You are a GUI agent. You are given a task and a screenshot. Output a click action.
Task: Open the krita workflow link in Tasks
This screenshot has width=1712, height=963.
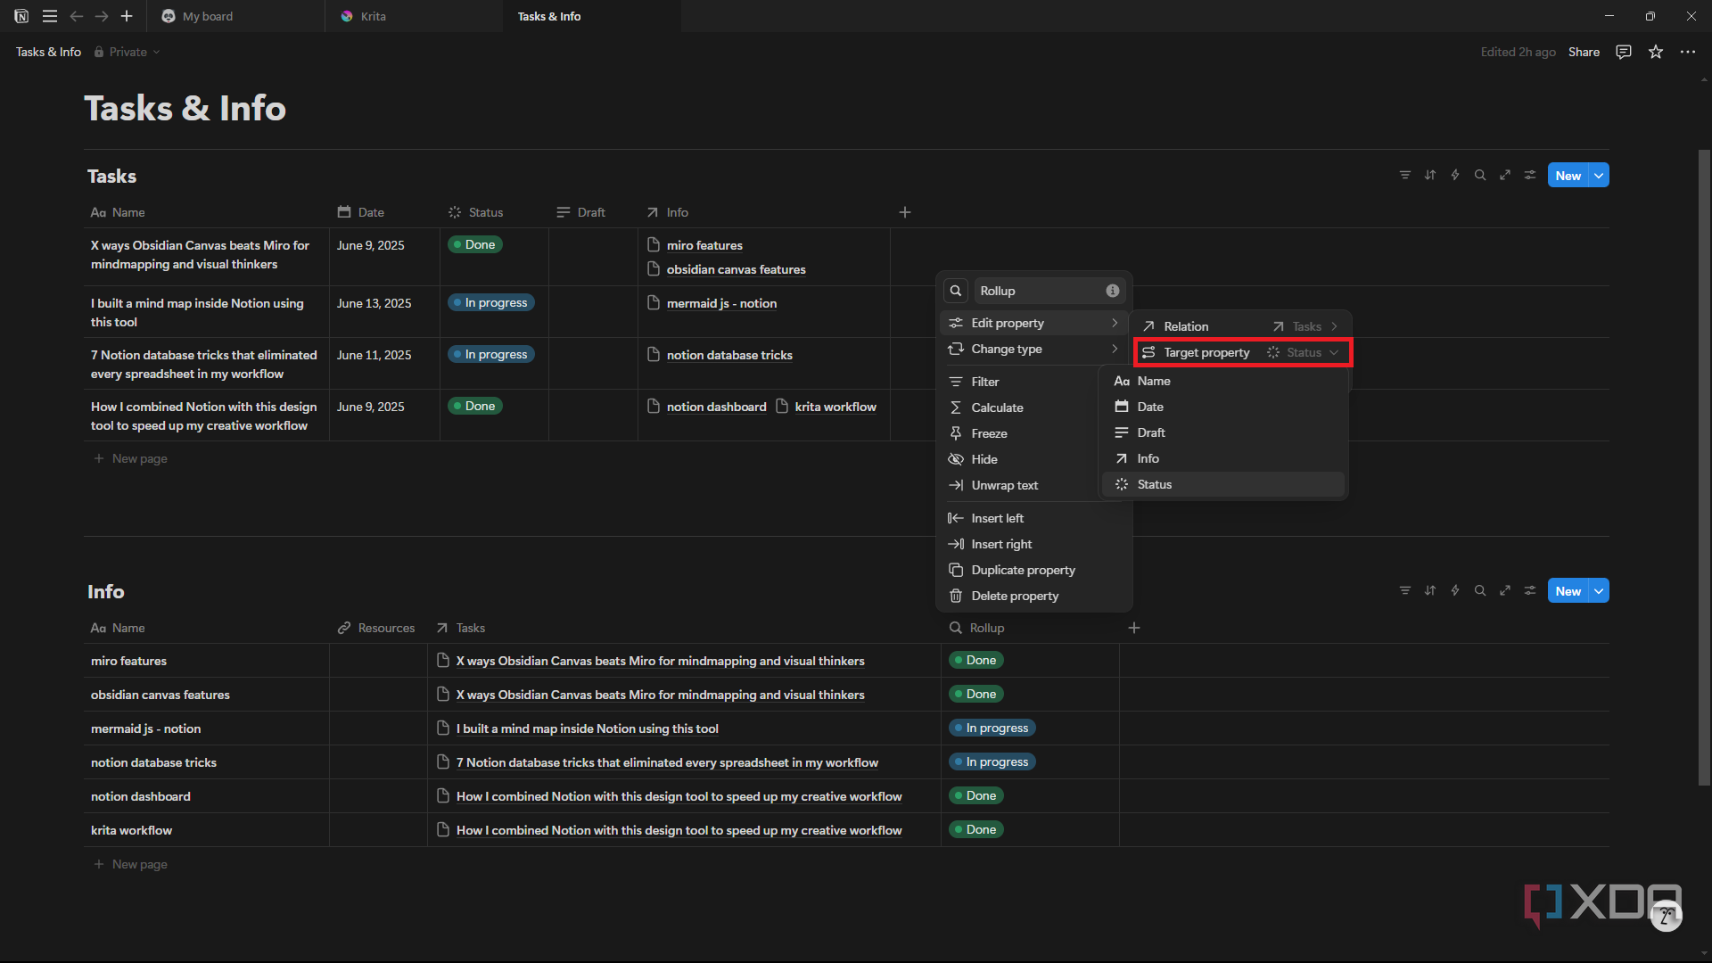coord(835,407)
